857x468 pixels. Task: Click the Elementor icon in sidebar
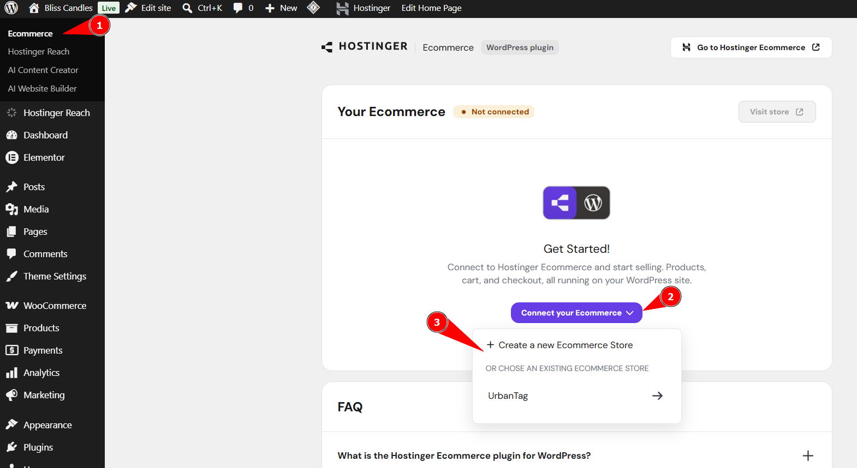[x=11, y=157]
